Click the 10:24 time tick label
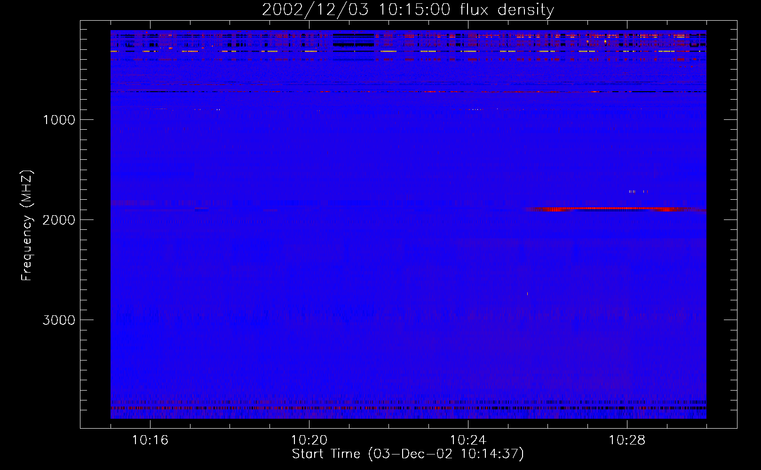Screen dimensions: 761x470 point(468,440)
